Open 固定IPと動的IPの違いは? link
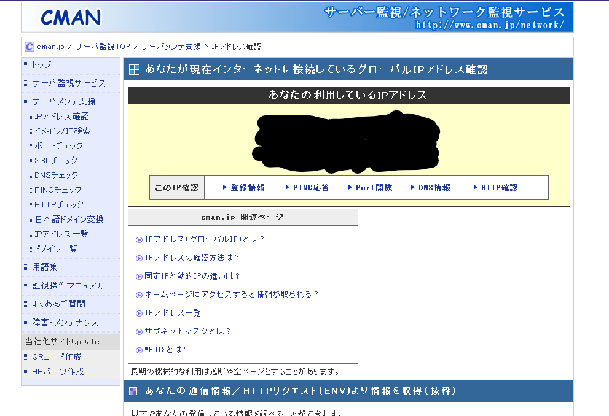The image size is (609, 416). pyautogui.click(x=192, y=276)
